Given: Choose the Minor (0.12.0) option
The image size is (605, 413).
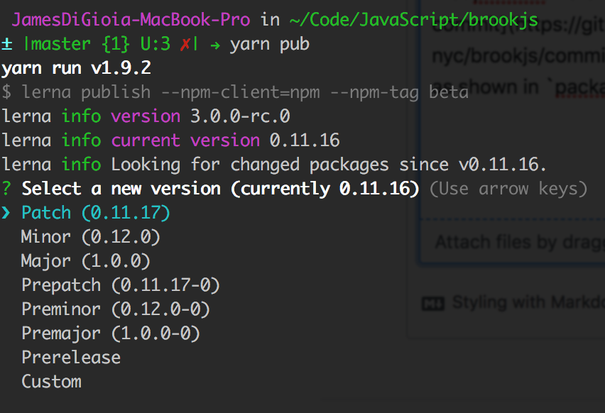Looking at the screenshot, I should pos(91,237).
